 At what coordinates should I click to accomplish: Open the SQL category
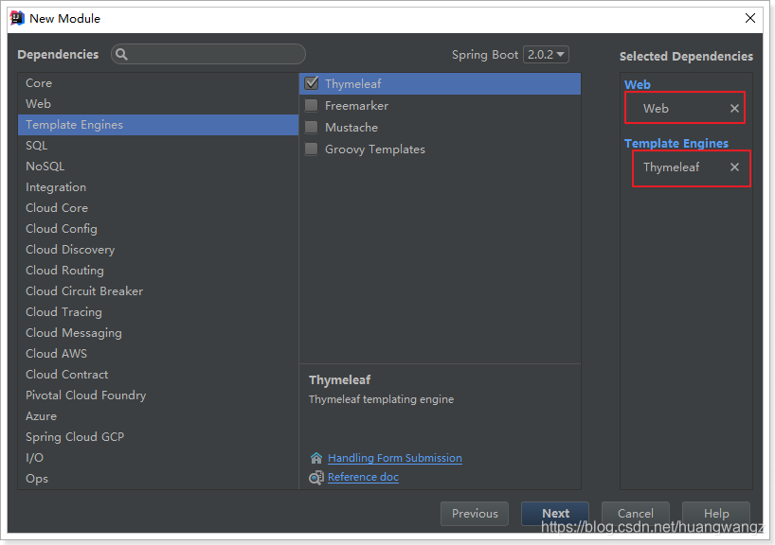click(158, 145)
